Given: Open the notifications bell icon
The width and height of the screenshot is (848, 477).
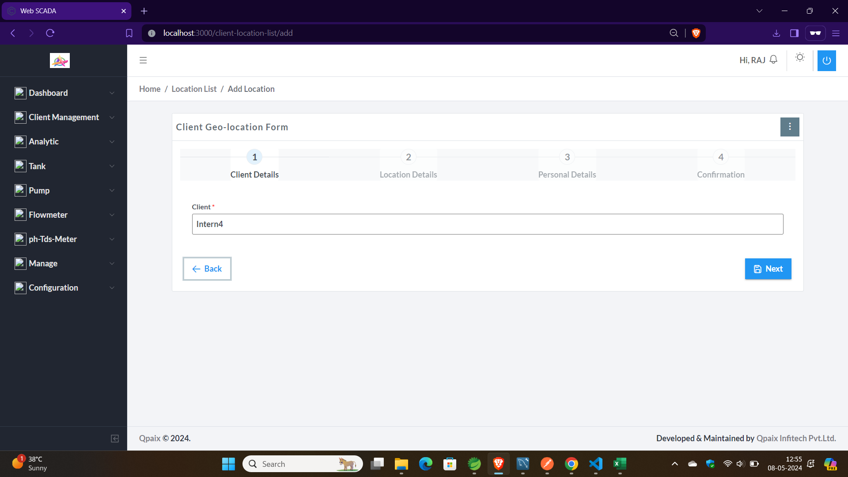Looking at the screenshot, I should (x=773, y=60).
